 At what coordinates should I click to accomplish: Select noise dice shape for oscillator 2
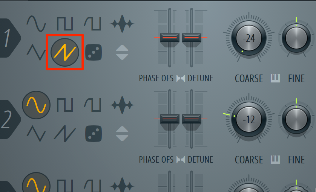click(x=94, y=134)
